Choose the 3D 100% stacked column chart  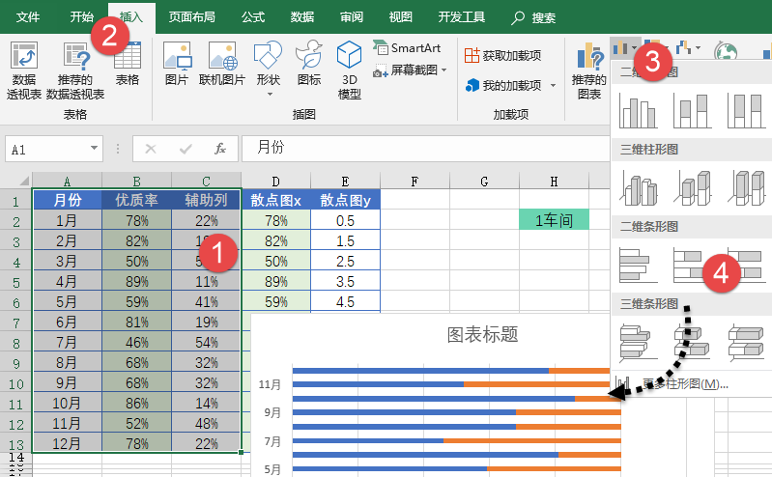coord(747,188)
